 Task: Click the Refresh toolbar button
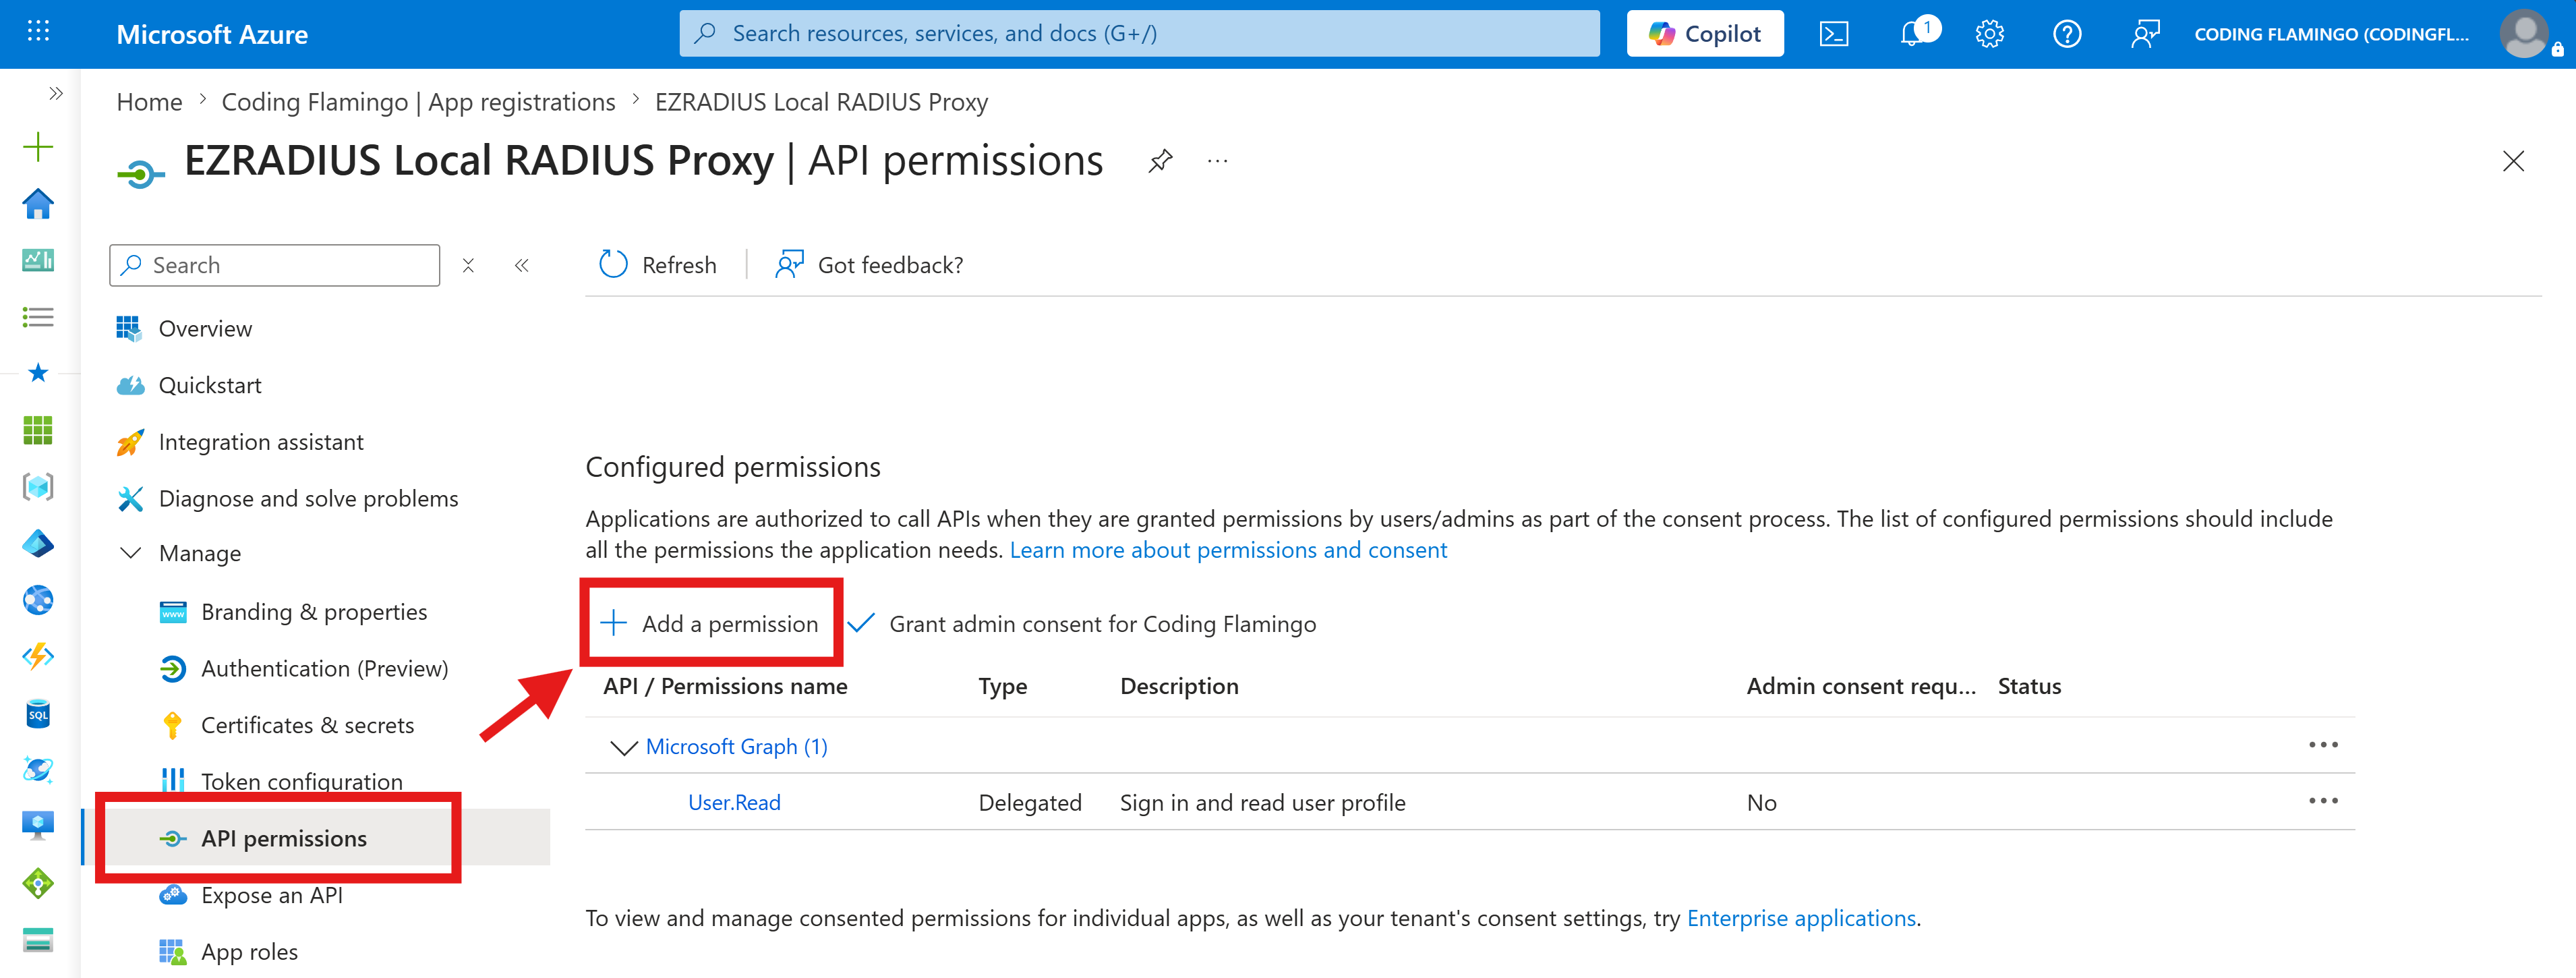point(657,265)
